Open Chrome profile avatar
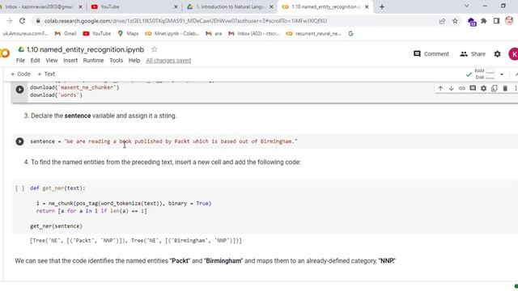 pos(509,21)
